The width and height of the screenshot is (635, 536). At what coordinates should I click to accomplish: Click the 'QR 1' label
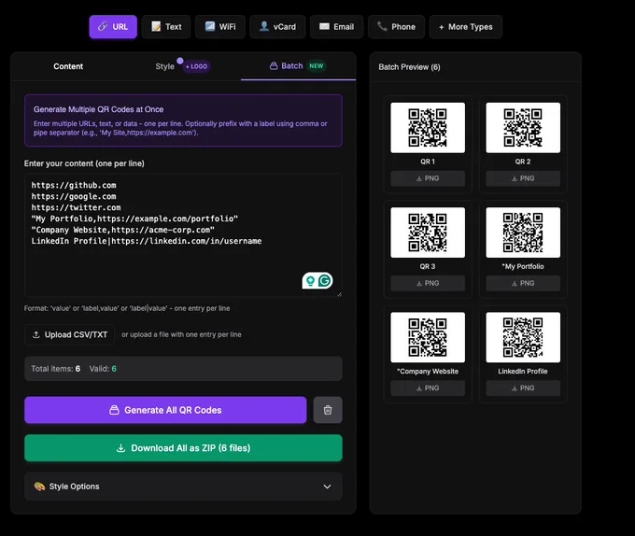pos(428,162)
